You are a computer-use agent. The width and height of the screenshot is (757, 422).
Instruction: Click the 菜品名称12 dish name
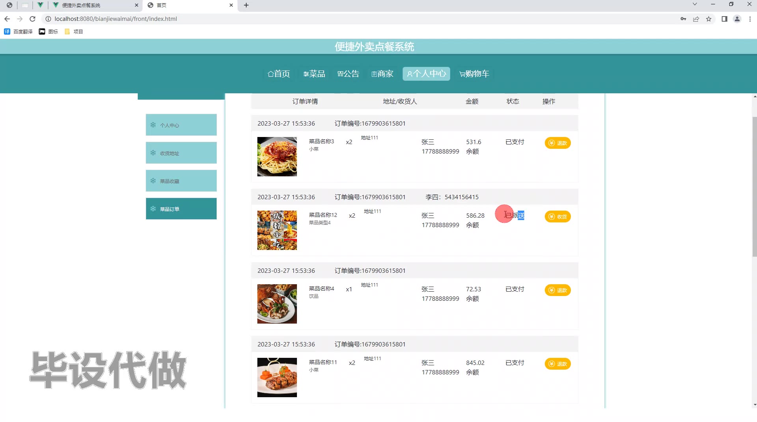coord(323,215)
